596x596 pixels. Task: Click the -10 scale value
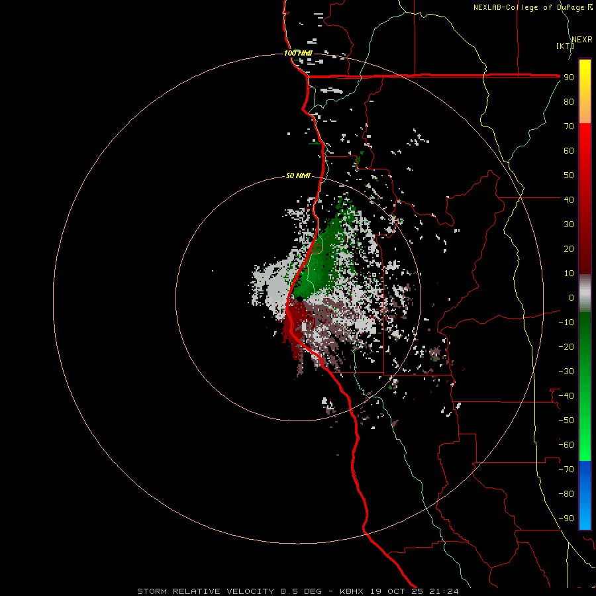click(x=566, y=323)
